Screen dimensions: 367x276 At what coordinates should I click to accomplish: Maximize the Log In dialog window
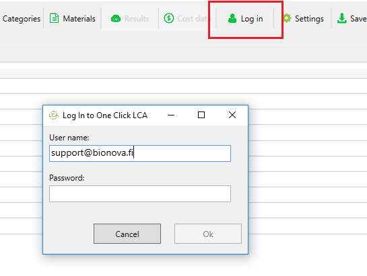click(x=201, y=115)
